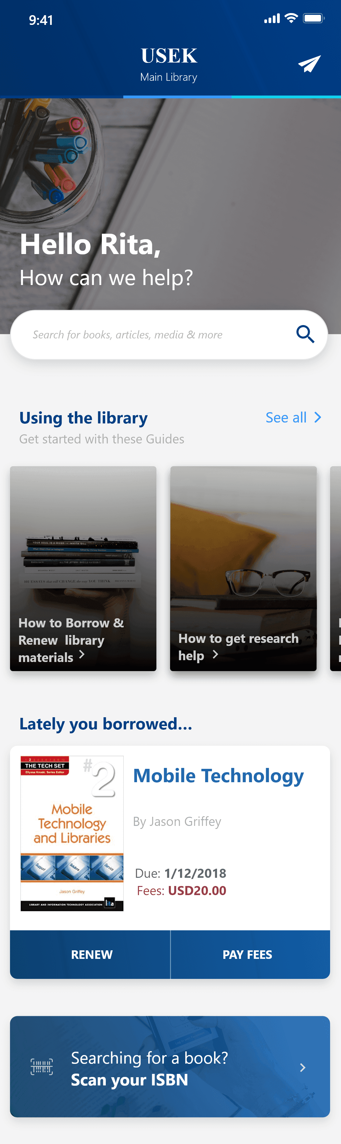Tap the magnifier icon in the search bar
Screen dimensions: 341x1144
(305, 334)
